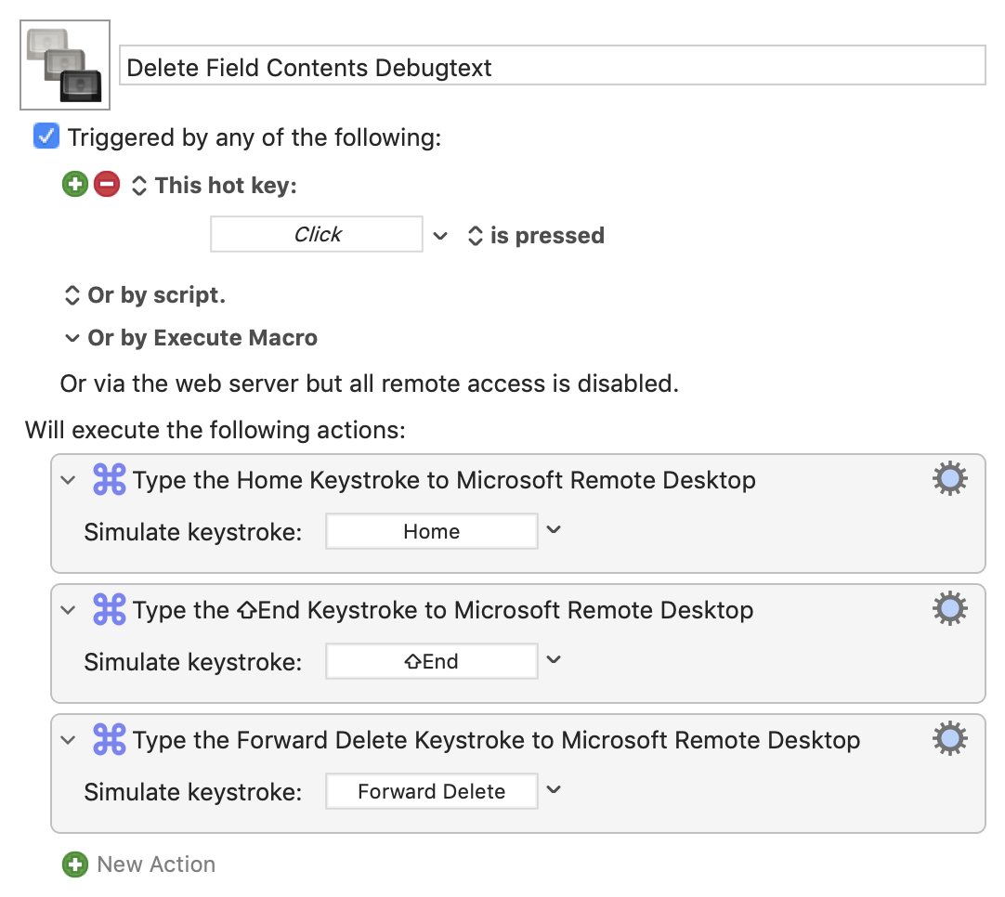Add a new trigger with green plus
The image size is (1005, 897).
pyautogui.click(x=75, y=185)
